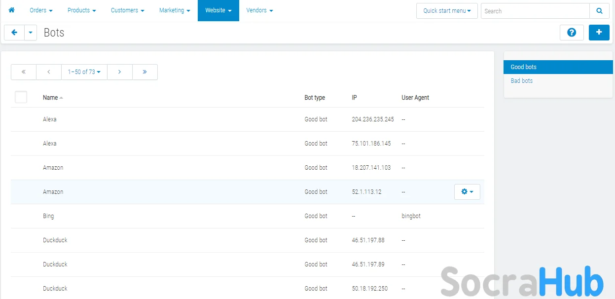Click the back arrow button
The height and width of the screenshot is (299, 615).
tap(14, 33)
